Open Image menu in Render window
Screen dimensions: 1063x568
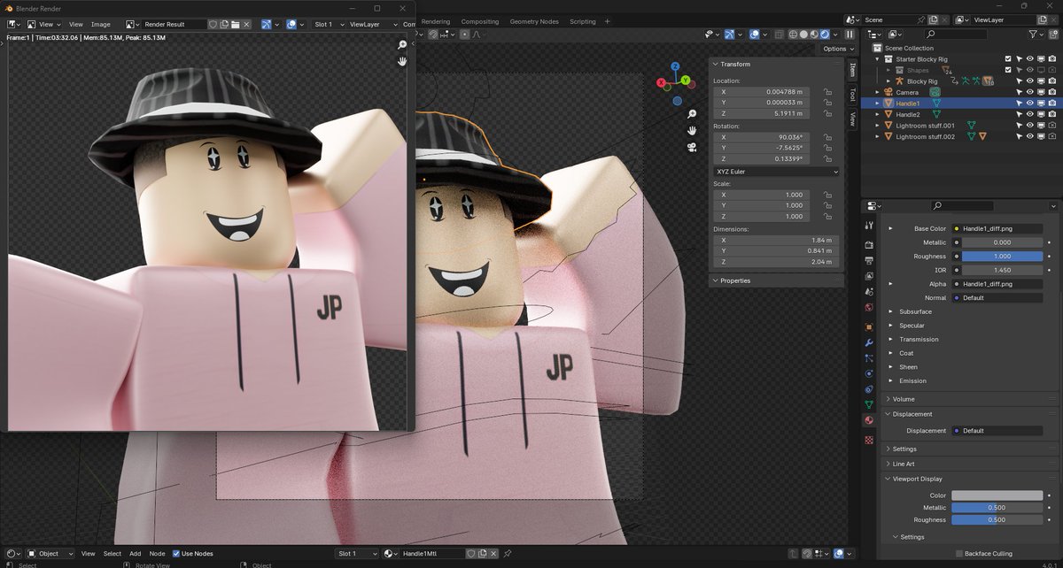click(x=101, y=25)
